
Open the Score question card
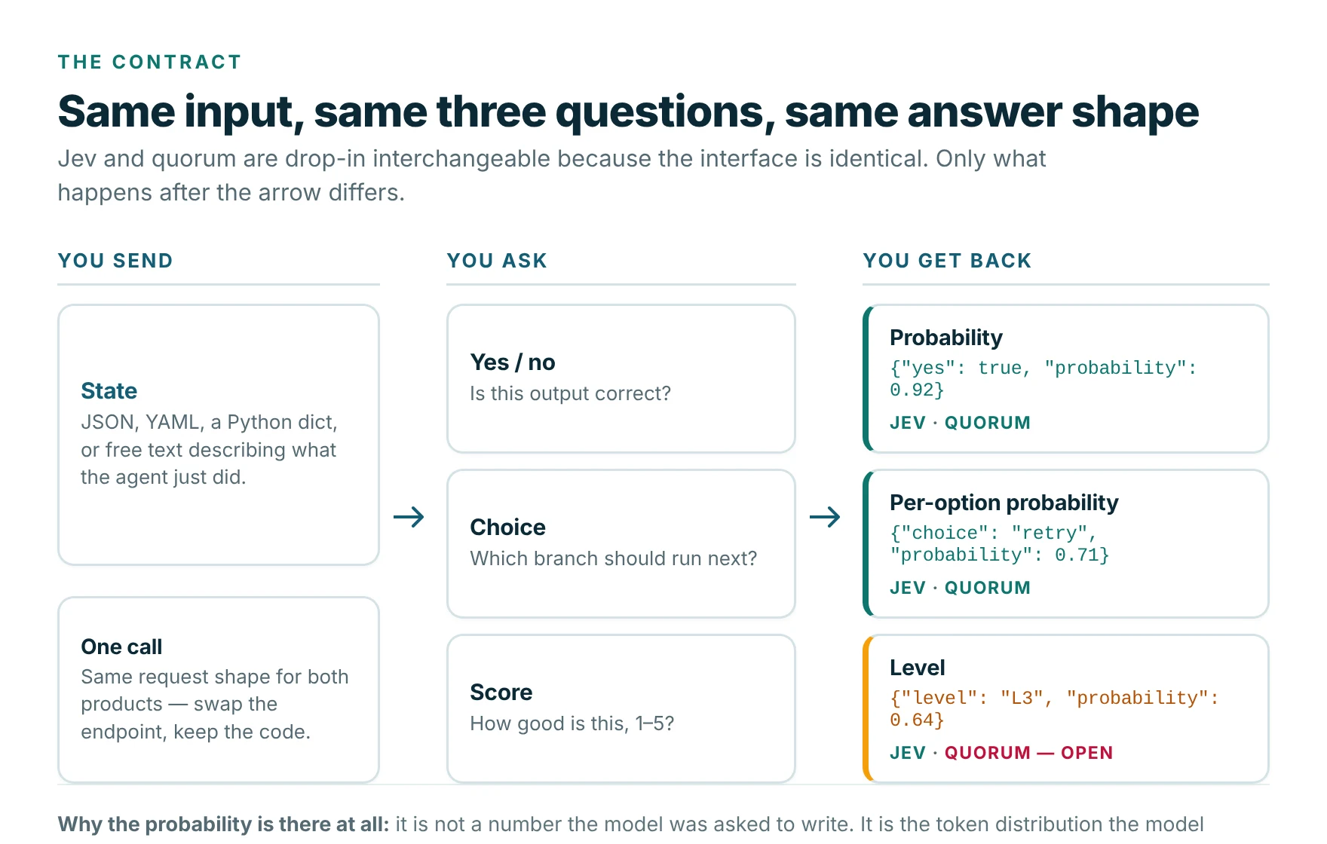621,708
